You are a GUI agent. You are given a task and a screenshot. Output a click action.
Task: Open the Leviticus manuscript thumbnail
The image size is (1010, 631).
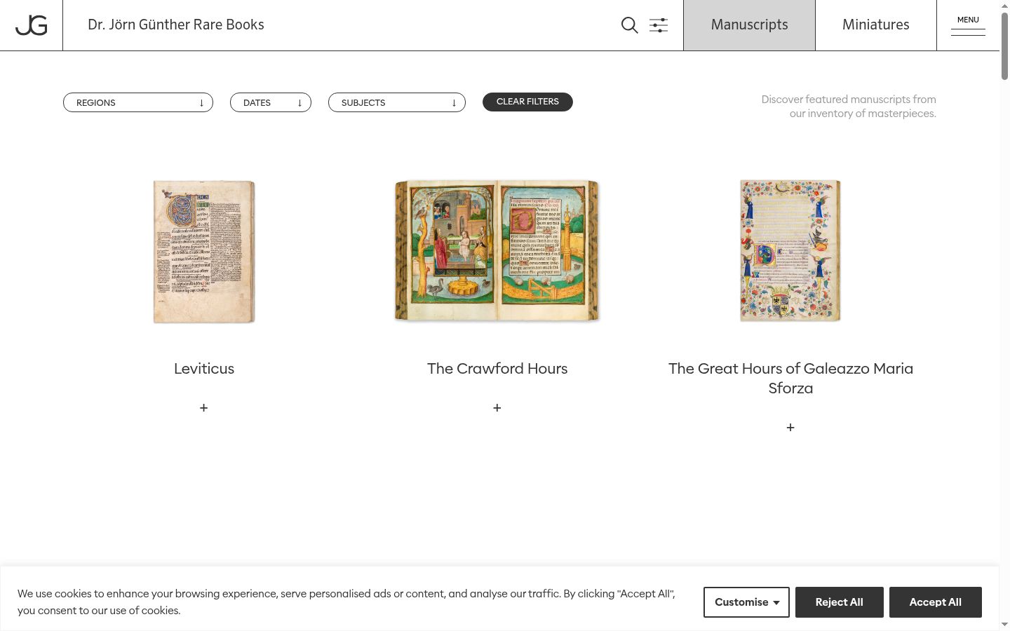tap(204, 252)
